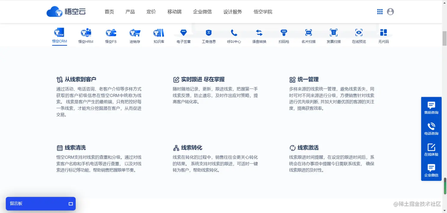Viewport: 447px width, 213px height.
Task: Select the 发票扫描 icon
Action: [333, 33]
